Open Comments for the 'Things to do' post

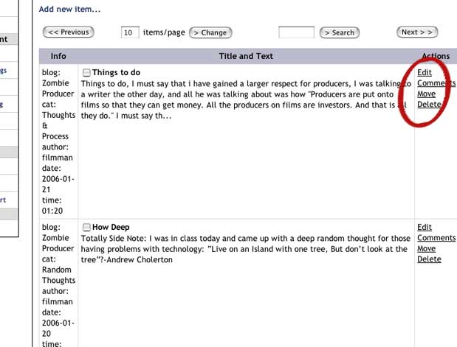tap(436, 83)
